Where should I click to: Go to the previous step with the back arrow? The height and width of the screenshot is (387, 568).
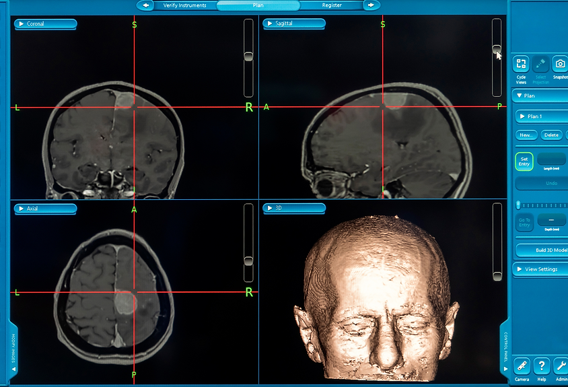click(145, 5)
